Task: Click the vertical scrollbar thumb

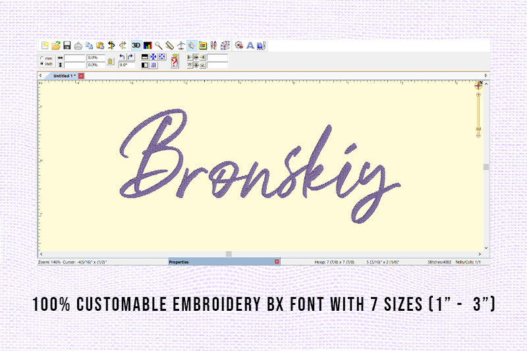Action: pos(486,167)
